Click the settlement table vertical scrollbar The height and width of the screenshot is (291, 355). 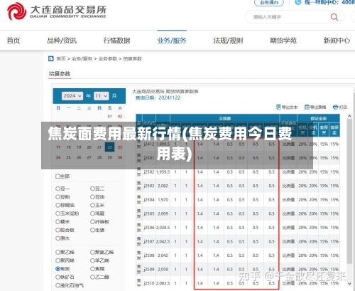(349, 191)
